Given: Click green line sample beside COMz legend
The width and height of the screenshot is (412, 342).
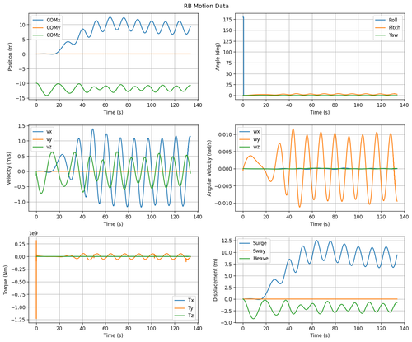Looking at the screenshot, I should (x=38, y=35).
